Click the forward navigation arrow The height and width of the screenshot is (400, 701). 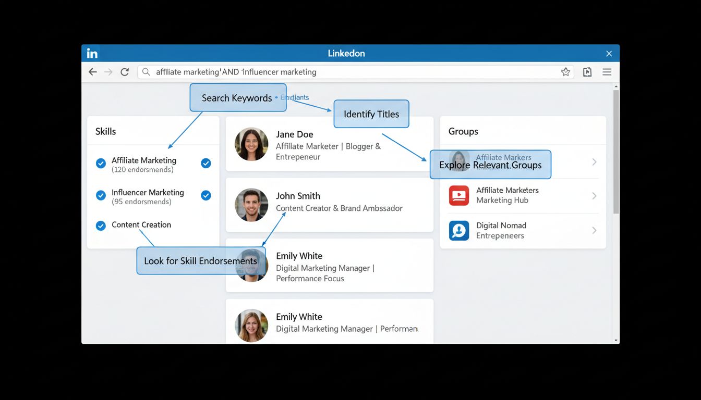(108, 72)
